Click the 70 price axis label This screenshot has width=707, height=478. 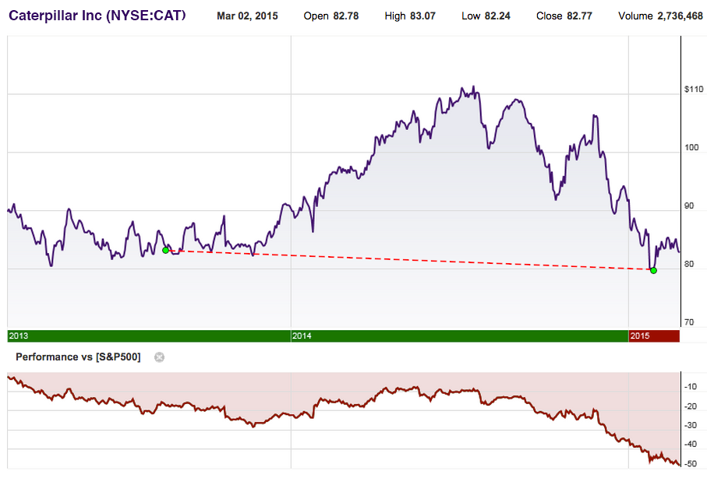689,322
